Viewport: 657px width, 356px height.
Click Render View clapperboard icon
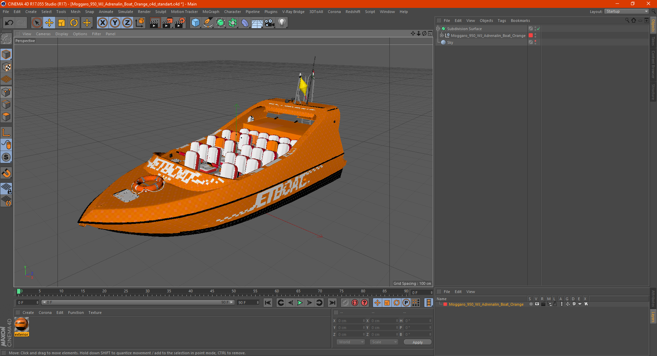point(155,23)
